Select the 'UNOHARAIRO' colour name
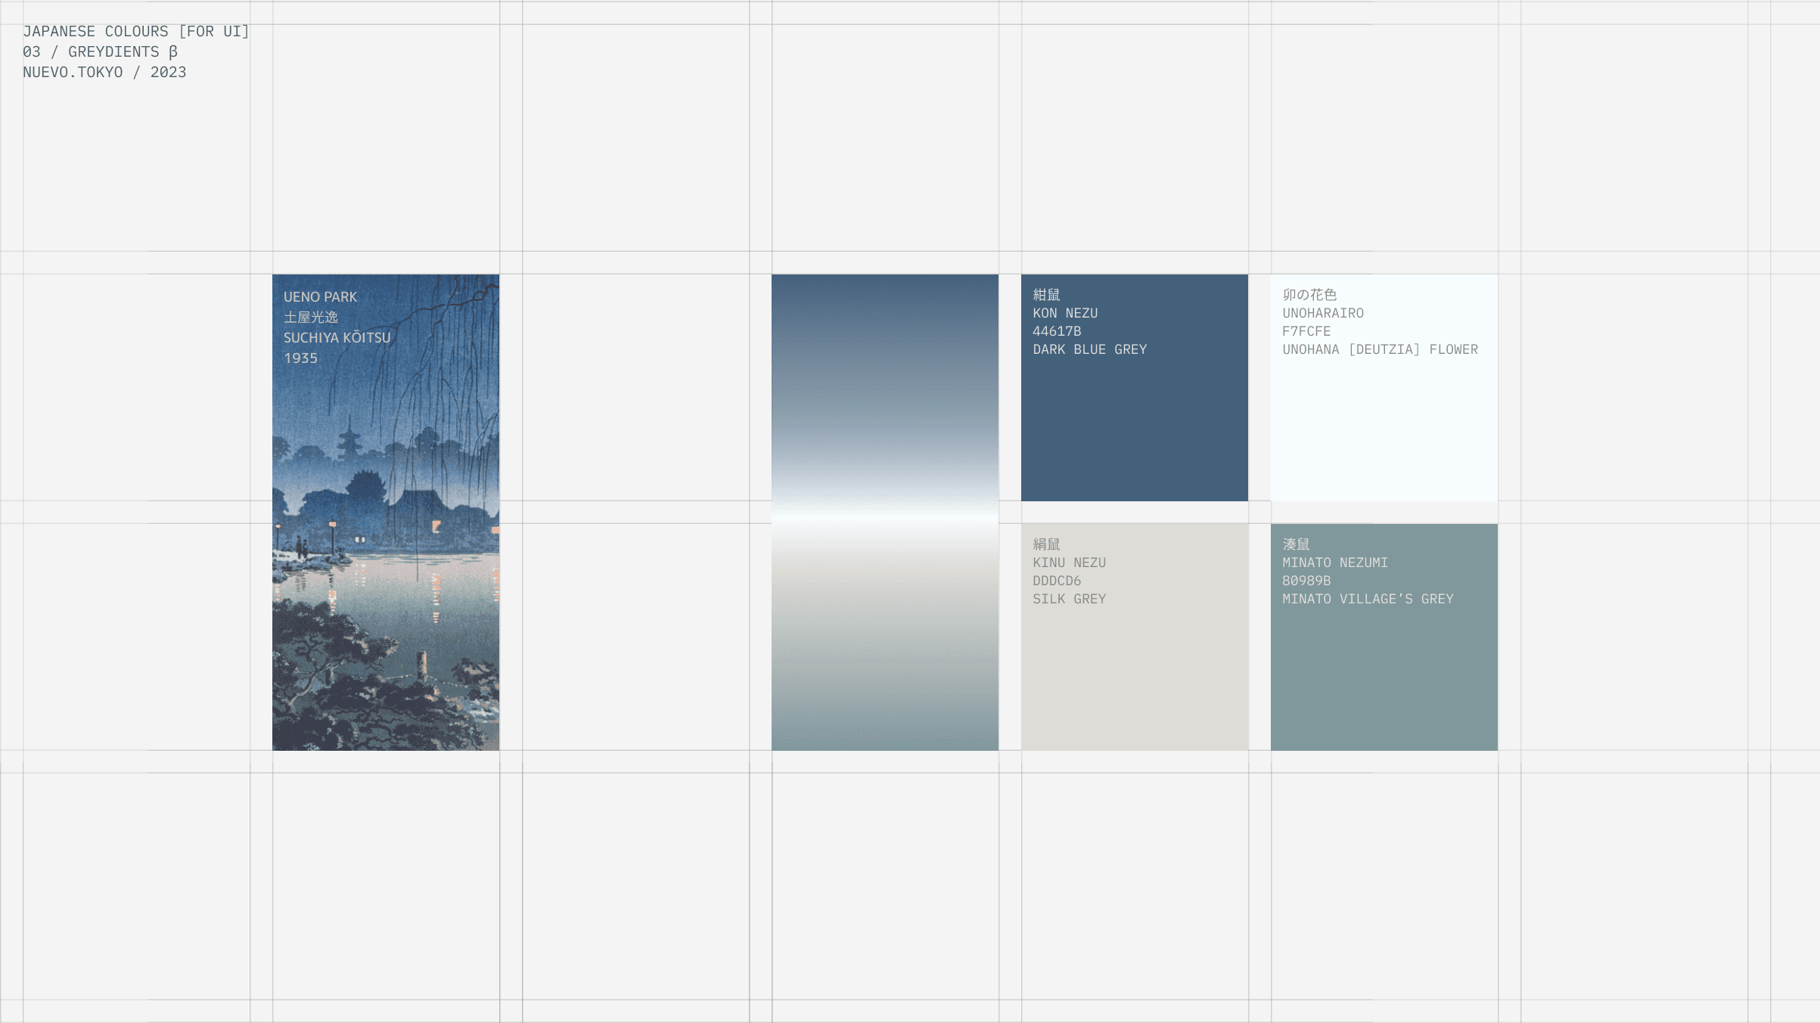1820x1023 pixels. point(1323,312)
